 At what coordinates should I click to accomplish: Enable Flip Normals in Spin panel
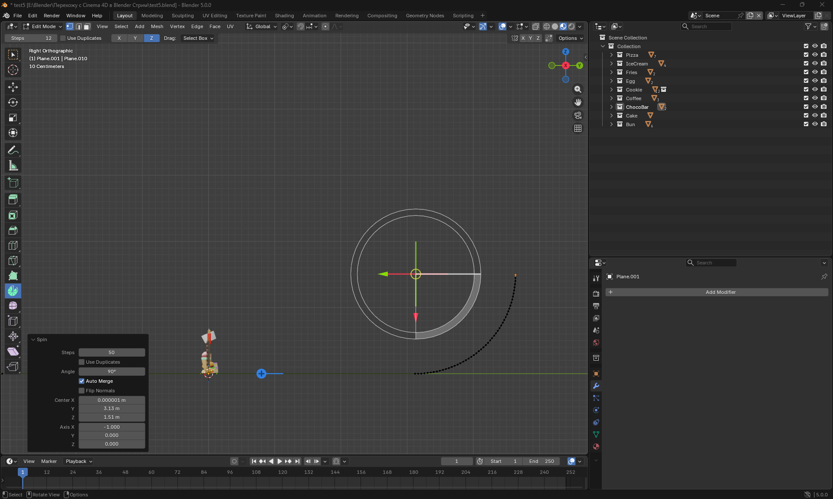tap(82, 391)
